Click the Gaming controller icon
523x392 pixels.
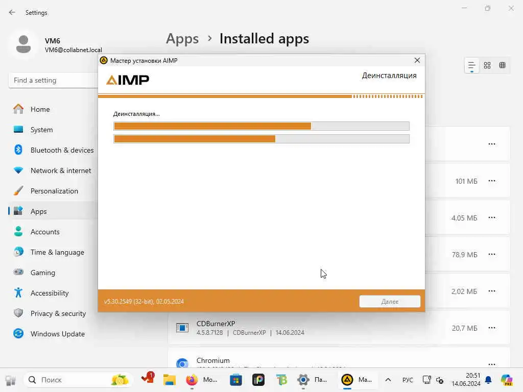(x=18, y=272)
